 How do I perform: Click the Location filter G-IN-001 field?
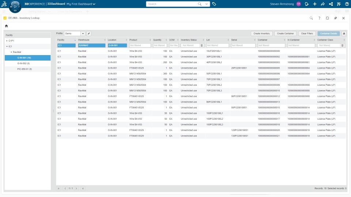(x=117, y=45)
